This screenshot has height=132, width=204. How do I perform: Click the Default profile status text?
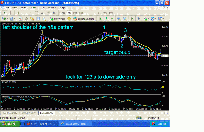click(x=22, y=118)
